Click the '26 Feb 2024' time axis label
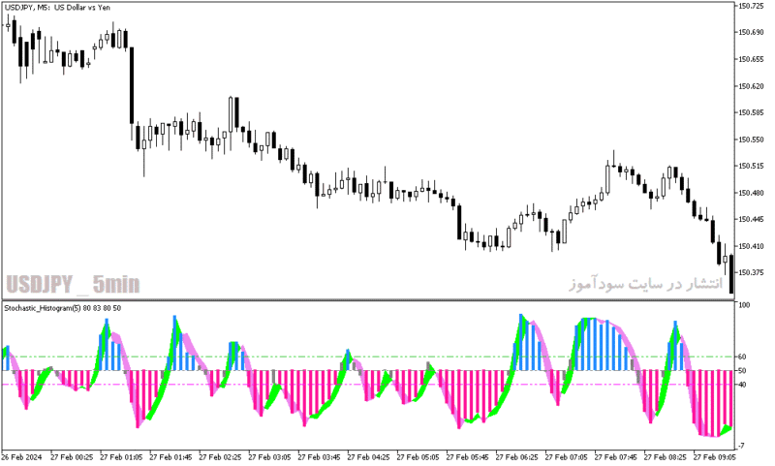Viewport: 775px width, 466px height. tap(21, 457)
